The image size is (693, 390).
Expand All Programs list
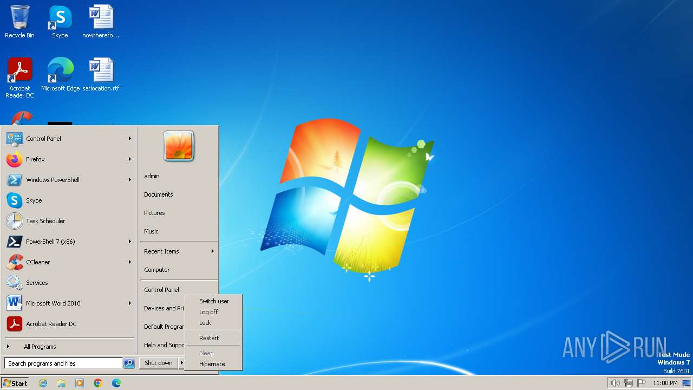[x=69, y=347]
